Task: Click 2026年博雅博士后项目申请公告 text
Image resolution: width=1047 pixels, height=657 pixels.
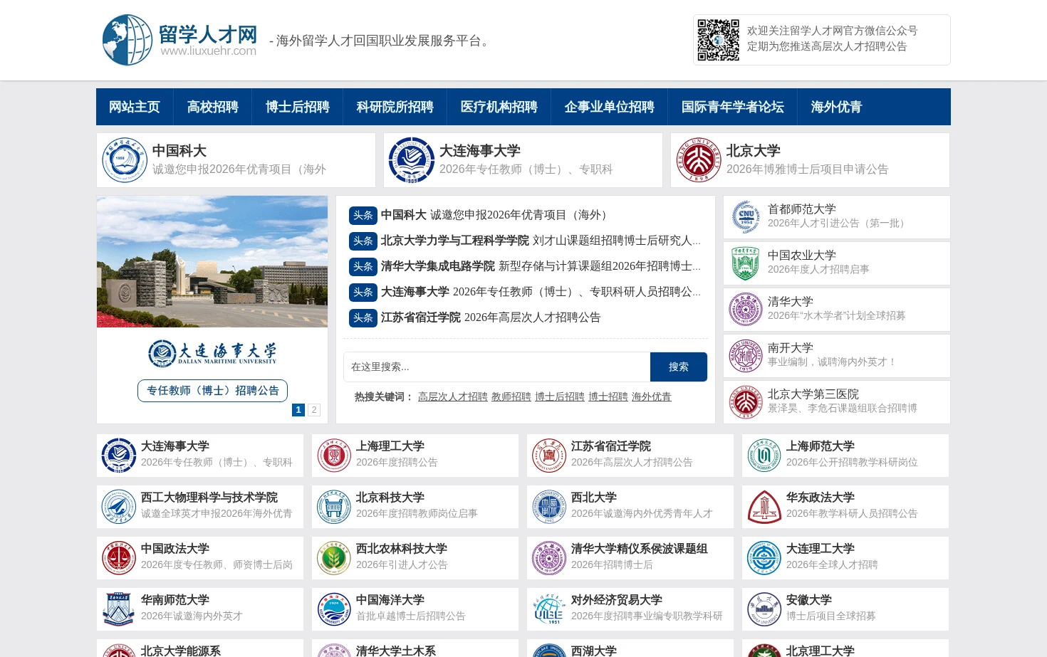Action: 808,169
